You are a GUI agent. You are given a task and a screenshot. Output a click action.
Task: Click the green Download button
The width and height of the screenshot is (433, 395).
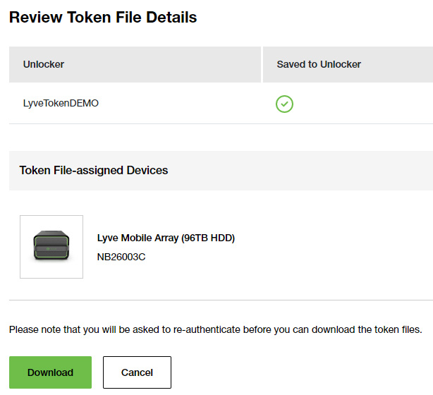[50, 372]
